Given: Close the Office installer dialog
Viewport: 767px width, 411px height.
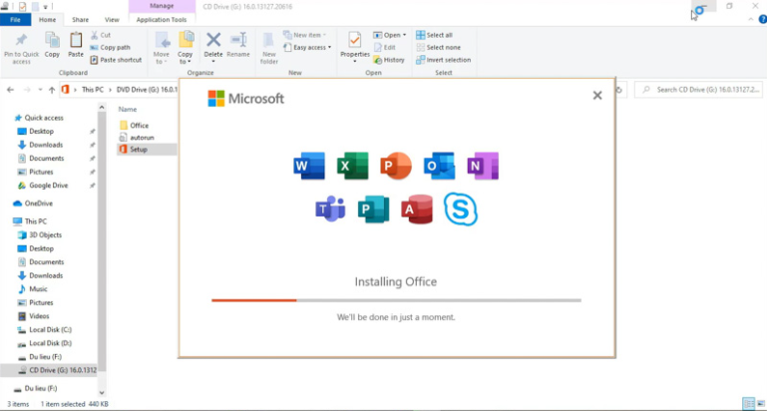Looking at the screenshot, I should click(x=597, y=96).
